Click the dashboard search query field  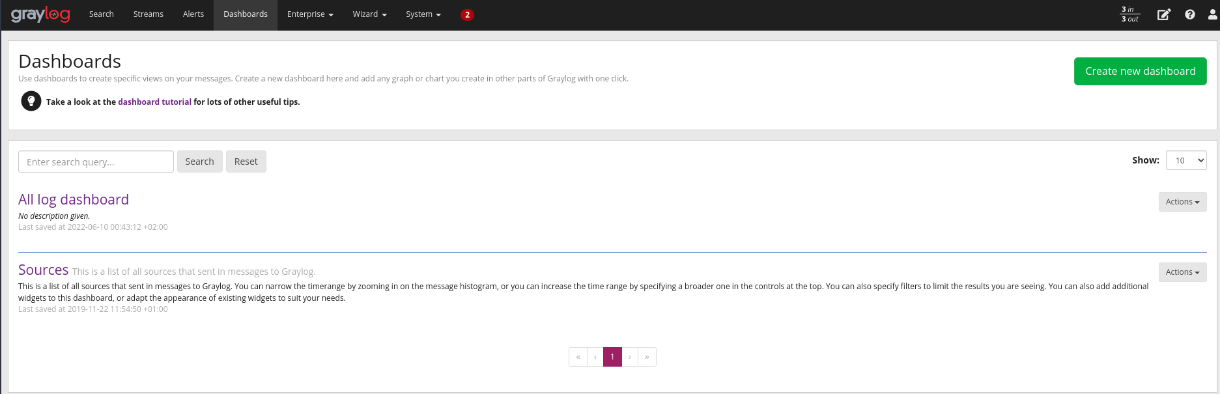(96, 162)
